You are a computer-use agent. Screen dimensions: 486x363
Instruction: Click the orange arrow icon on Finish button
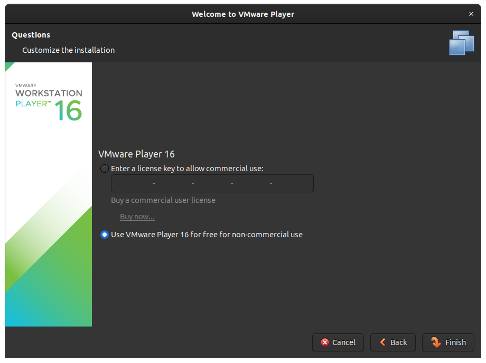click(x=435, y=342)
